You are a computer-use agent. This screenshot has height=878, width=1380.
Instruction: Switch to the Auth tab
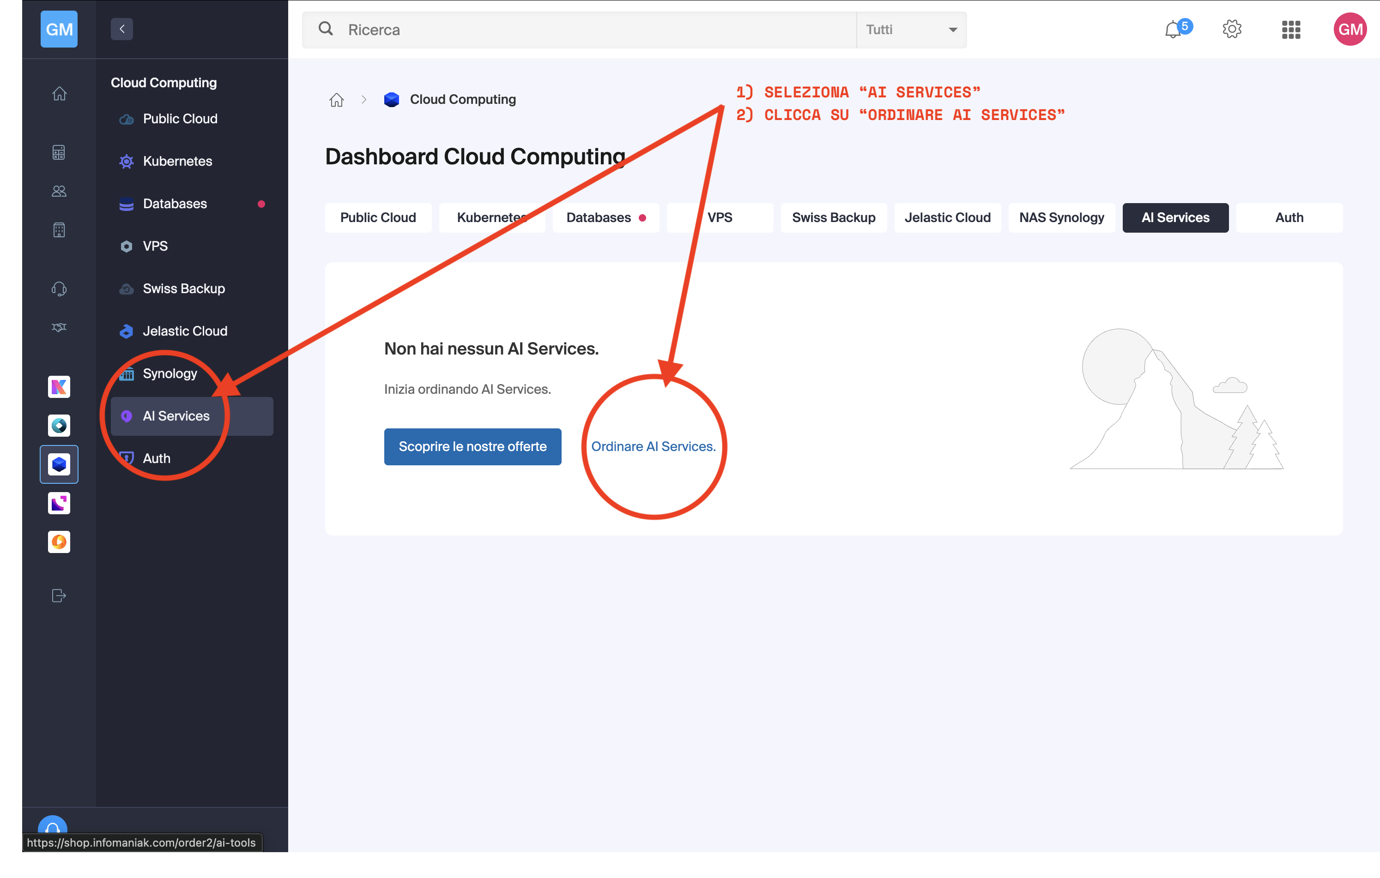click(x=1289, y=217)
